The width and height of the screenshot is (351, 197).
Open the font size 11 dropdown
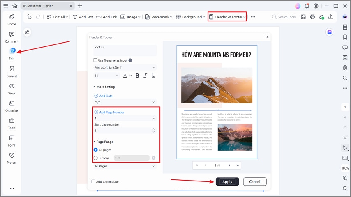point(106,76)
